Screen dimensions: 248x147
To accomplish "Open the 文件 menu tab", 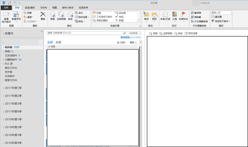I will click(x=6, y=8).
